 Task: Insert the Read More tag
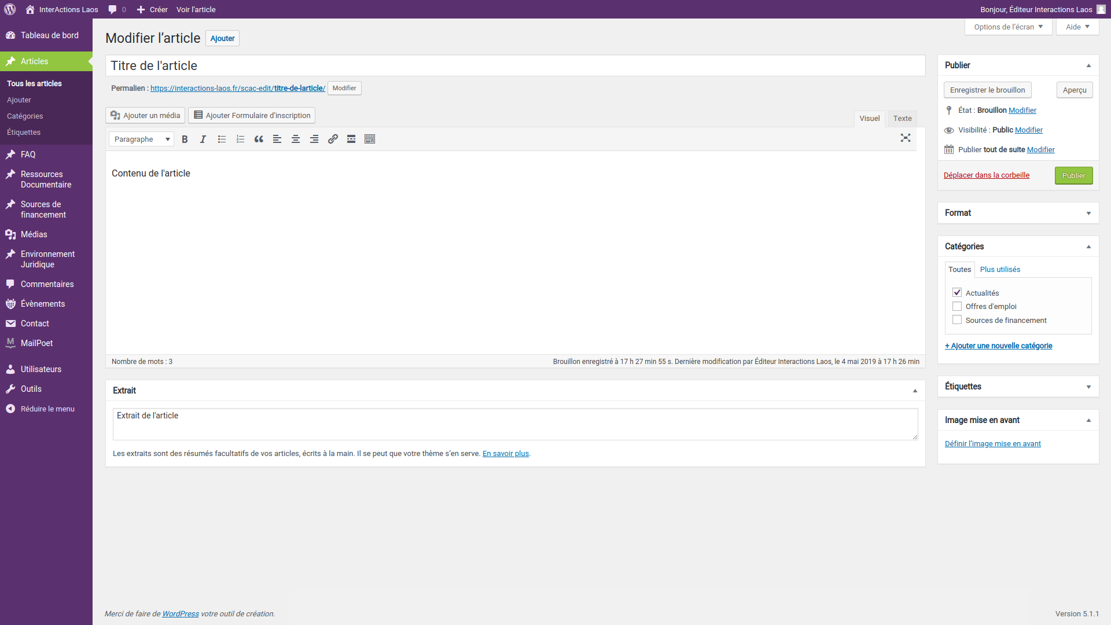tap(351, 139)
